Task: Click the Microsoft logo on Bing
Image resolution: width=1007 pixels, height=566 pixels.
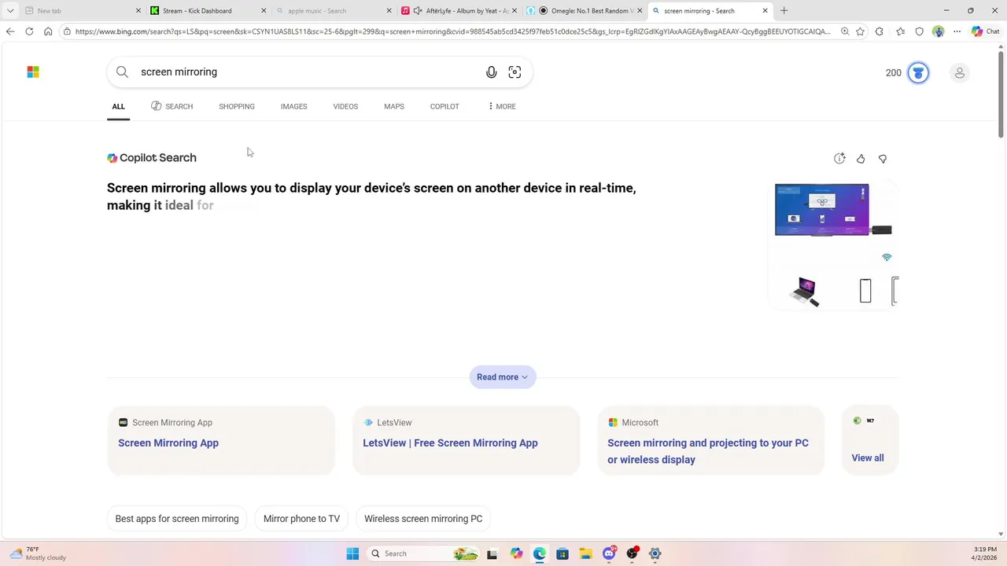Action: coord(33,72)
